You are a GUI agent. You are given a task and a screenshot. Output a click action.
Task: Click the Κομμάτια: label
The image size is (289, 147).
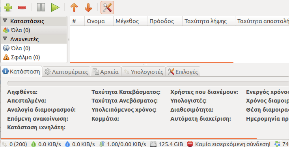click(x=105, y=119)
